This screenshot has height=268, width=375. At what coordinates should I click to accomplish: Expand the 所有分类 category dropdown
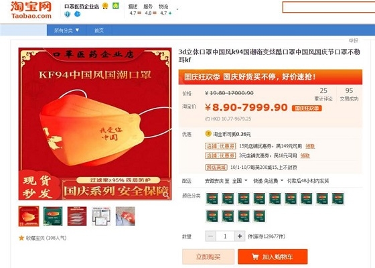point(66,30)
